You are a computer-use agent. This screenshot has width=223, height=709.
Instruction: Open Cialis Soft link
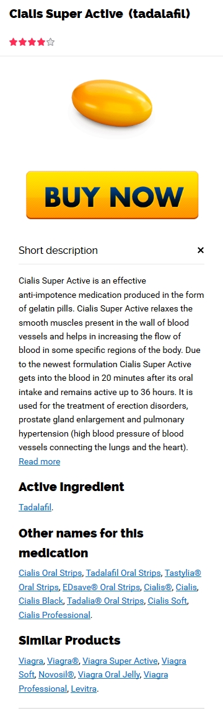click(167, 601)
